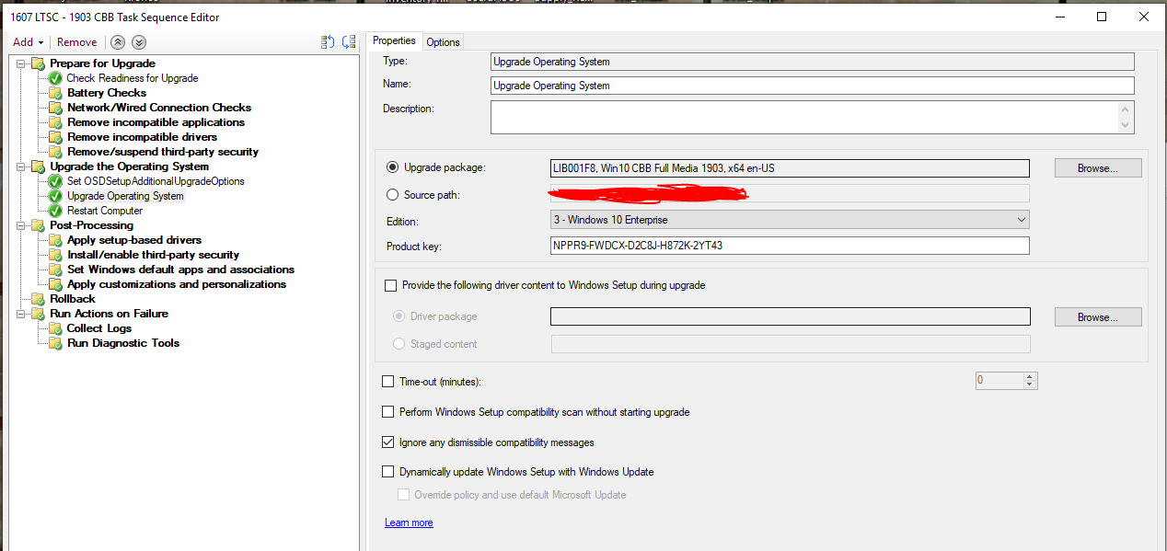Click the Product key field

point(789,246)
